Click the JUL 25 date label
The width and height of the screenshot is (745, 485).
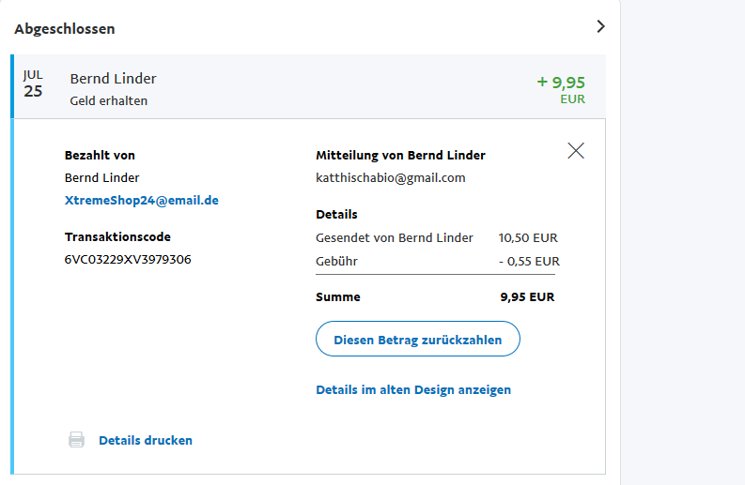click(x=33, y=83)
